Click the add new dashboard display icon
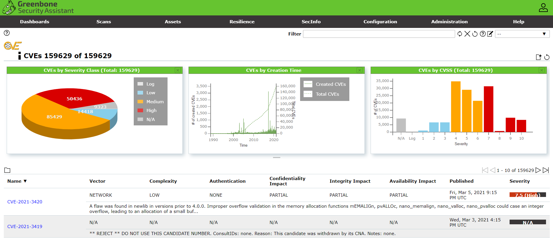The image size is (553, 240). pos(539,57)
